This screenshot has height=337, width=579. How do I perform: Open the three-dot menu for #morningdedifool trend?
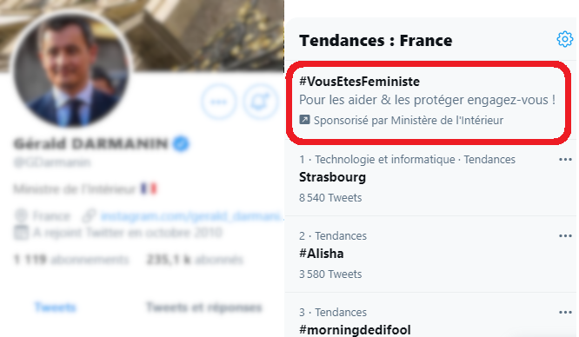[x=565, y=313]
